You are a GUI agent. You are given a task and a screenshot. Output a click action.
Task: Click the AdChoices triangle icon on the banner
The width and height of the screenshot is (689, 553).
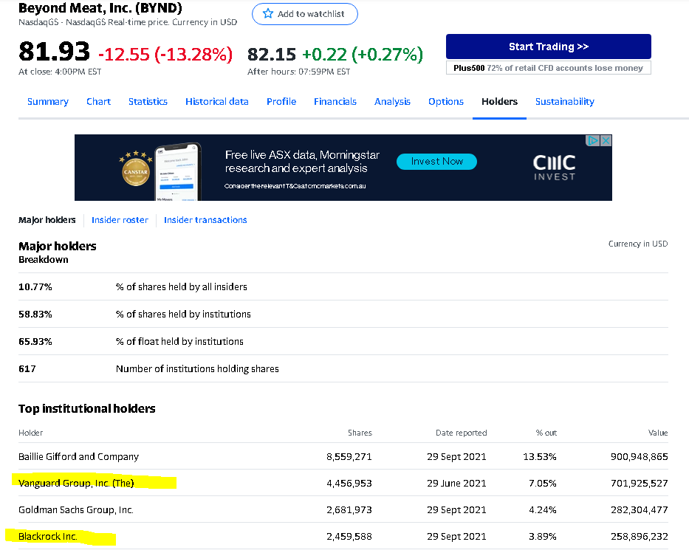coord(593,140)
